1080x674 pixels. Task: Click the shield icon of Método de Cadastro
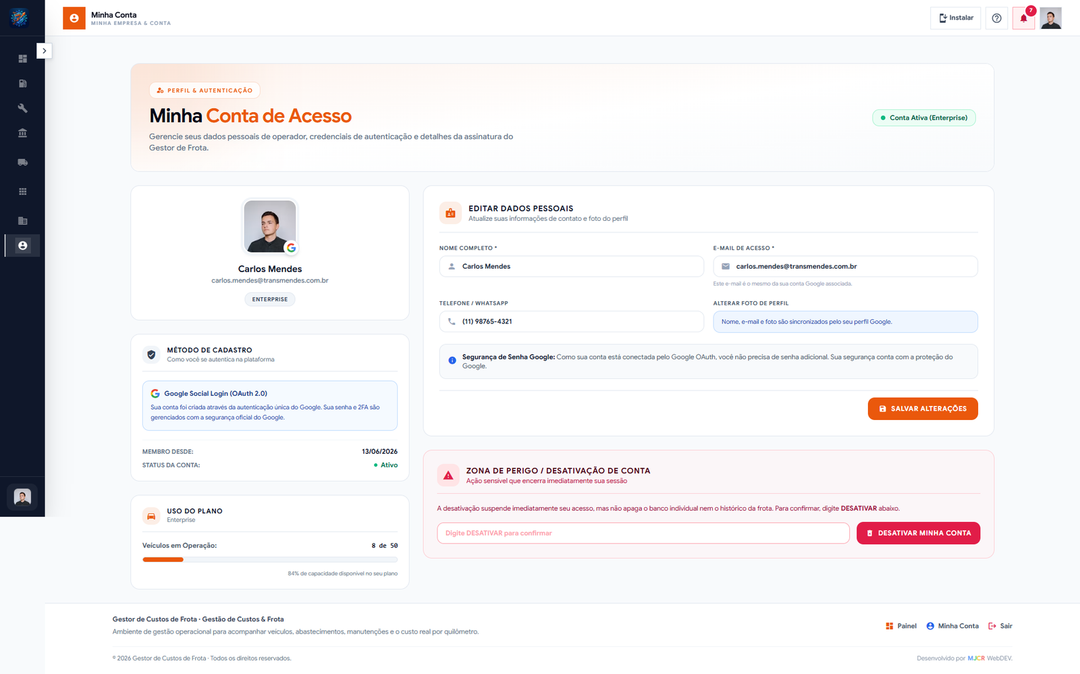(x=151, y=355)
